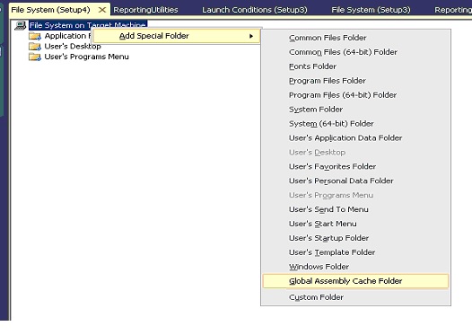Add User's Start Menu

pyautogui.click(x=355, y=224)
